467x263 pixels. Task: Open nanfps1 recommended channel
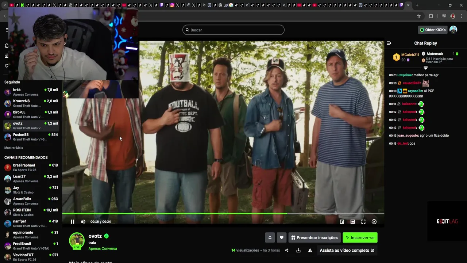(x=31, y=224)
